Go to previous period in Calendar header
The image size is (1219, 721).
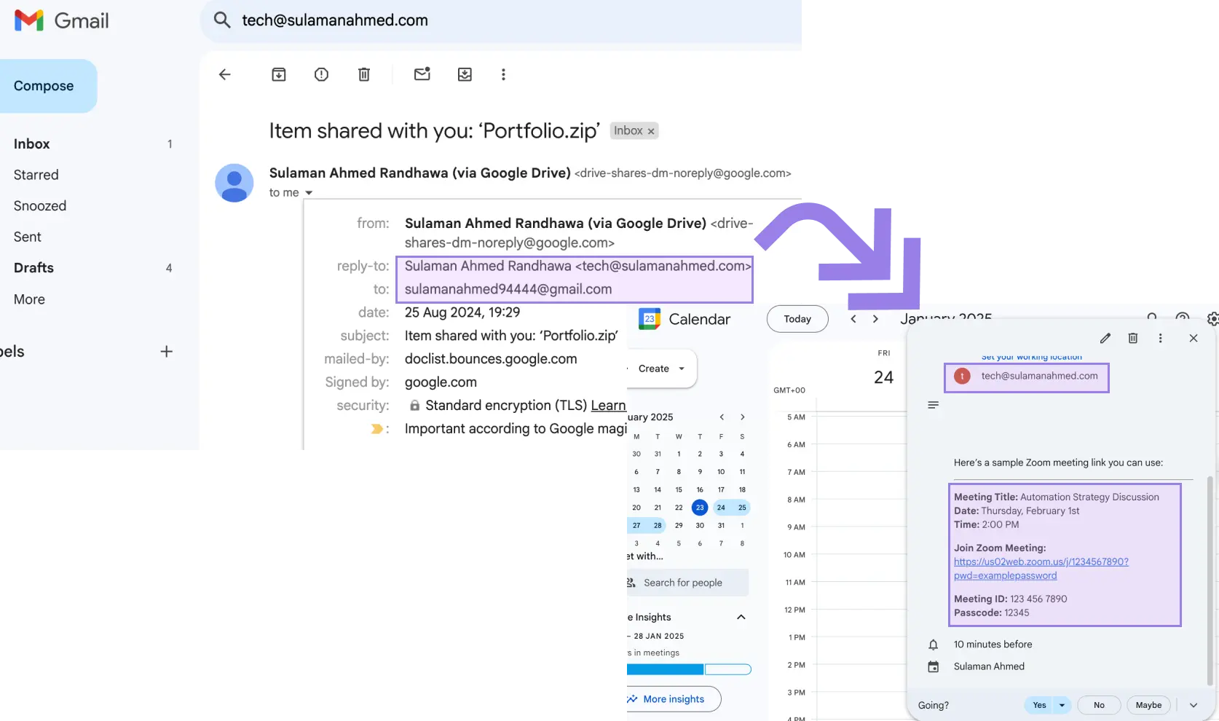(853, 319)
